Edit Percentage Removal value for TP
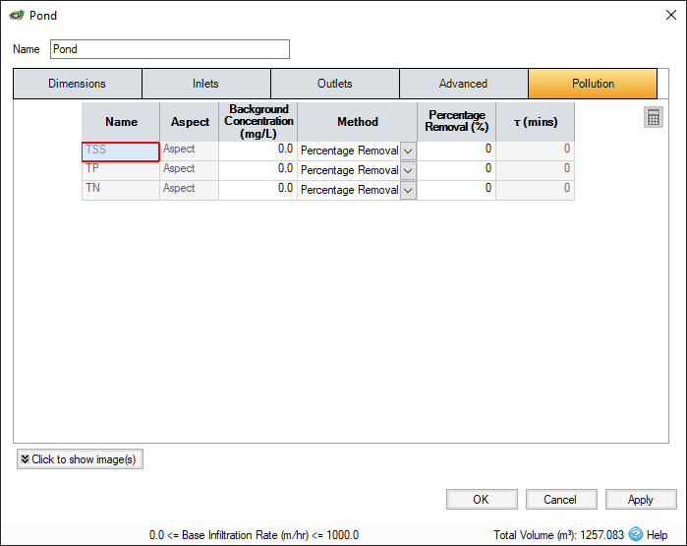Screen dimensions: 687x546 (457, 170)
